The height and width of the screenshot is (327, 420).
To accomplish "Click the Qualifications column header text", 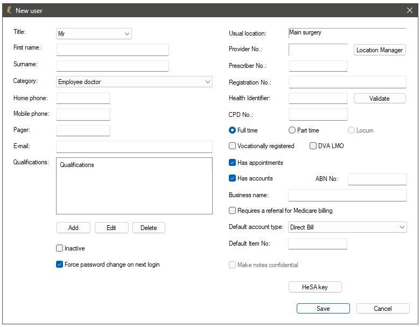I will [x=77, y=165].
